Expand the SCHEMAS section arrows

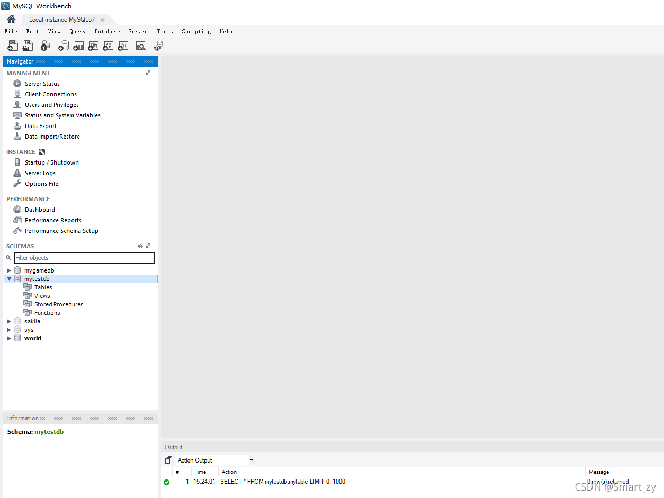tap(148, 246)
